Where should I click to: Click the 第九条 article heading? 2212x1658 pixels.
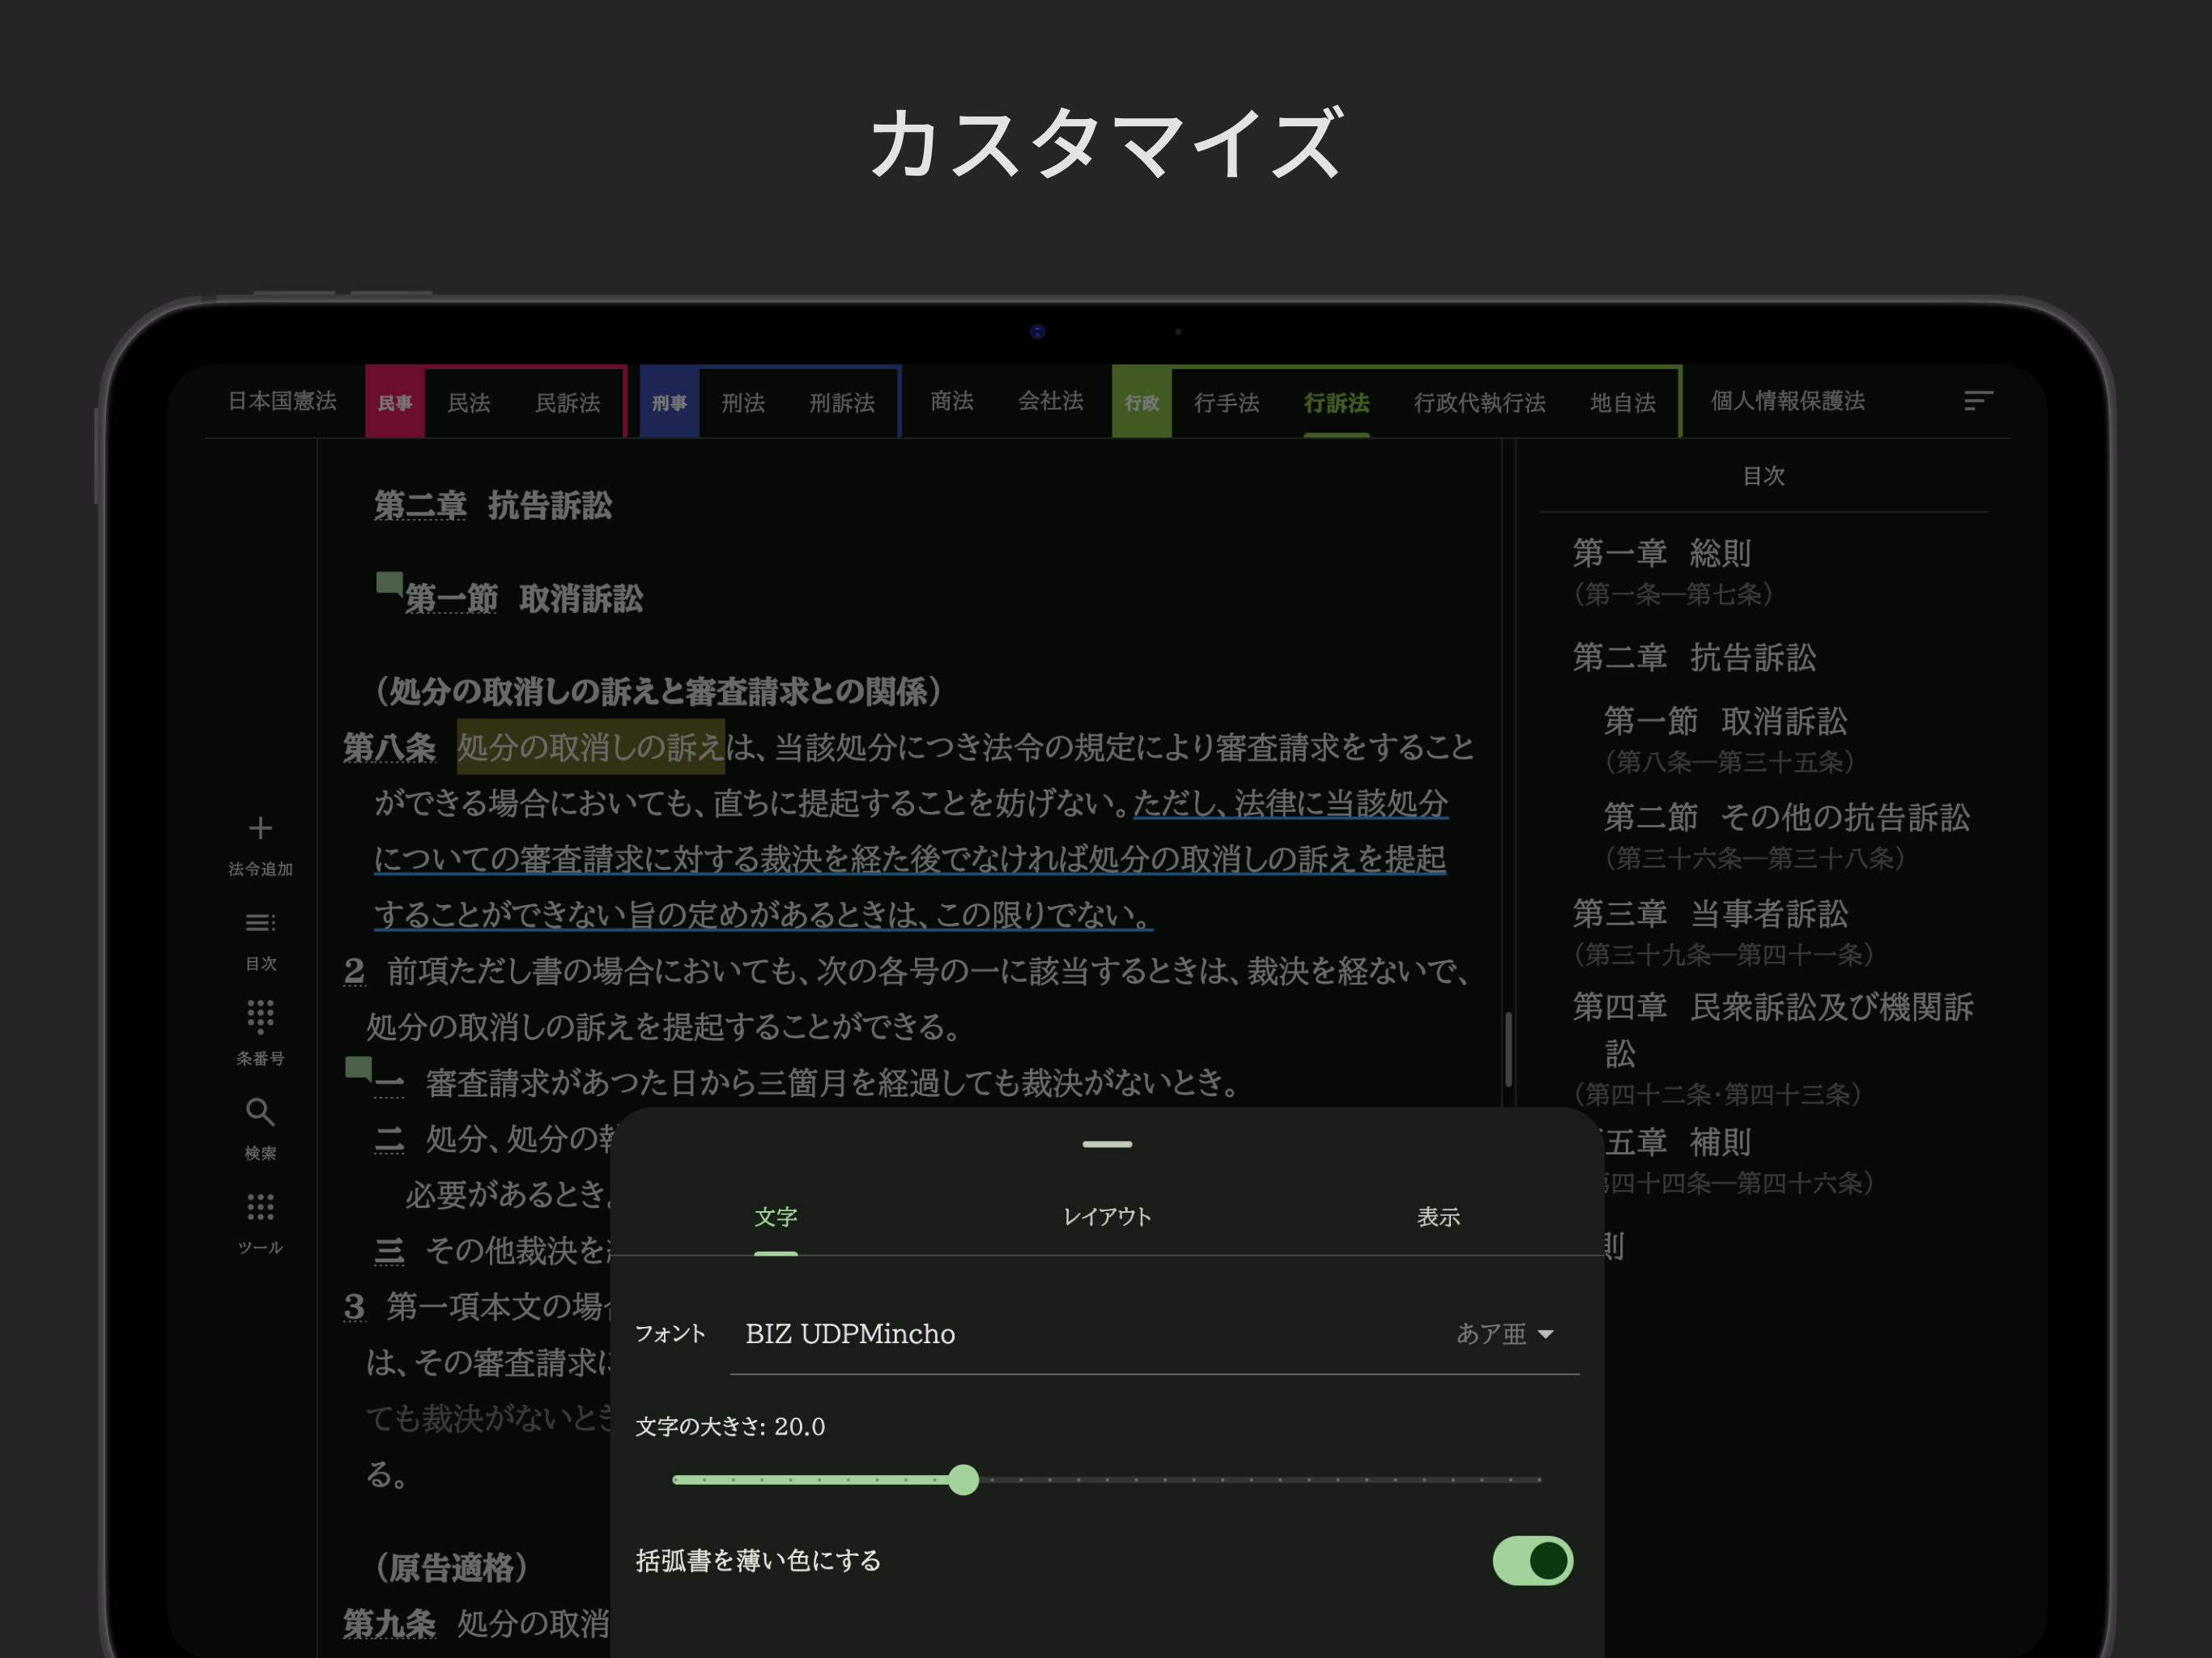pos(389,1623)
